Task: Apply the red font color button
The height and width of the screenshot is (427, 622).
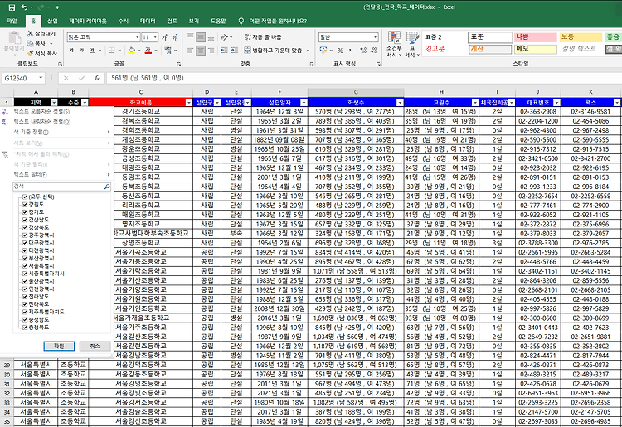Action: coord(148,51)
